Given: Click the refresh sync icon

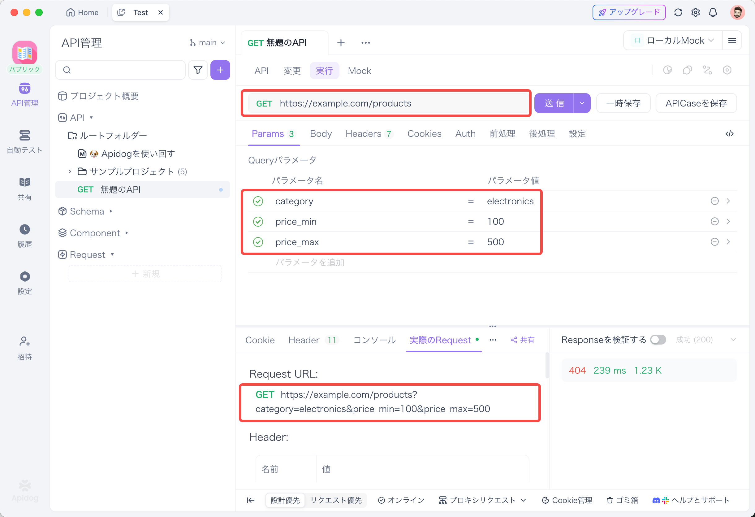Looking at the screenshot, I should click(x=678, y=12).
